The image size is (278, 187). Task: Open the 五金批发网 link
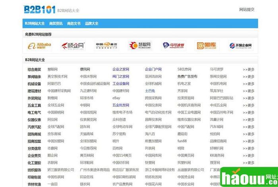coord(121,105)
